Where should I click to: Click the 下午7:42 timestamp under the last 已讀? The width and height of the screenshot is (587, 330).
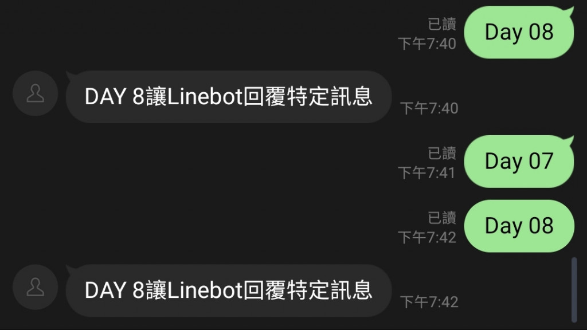[x=427, y=238]
